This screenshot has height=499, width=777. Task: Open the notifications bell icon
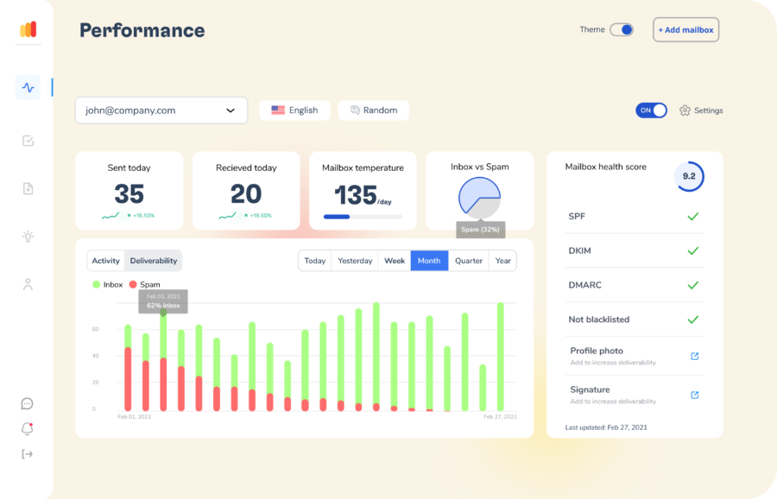pyautogui.click(x=28, y=428)
